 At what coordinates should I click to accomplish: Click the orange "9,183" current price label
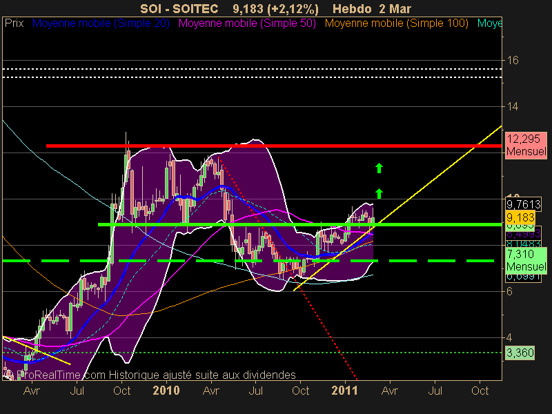pyautogui.click(x=520, y=217)
